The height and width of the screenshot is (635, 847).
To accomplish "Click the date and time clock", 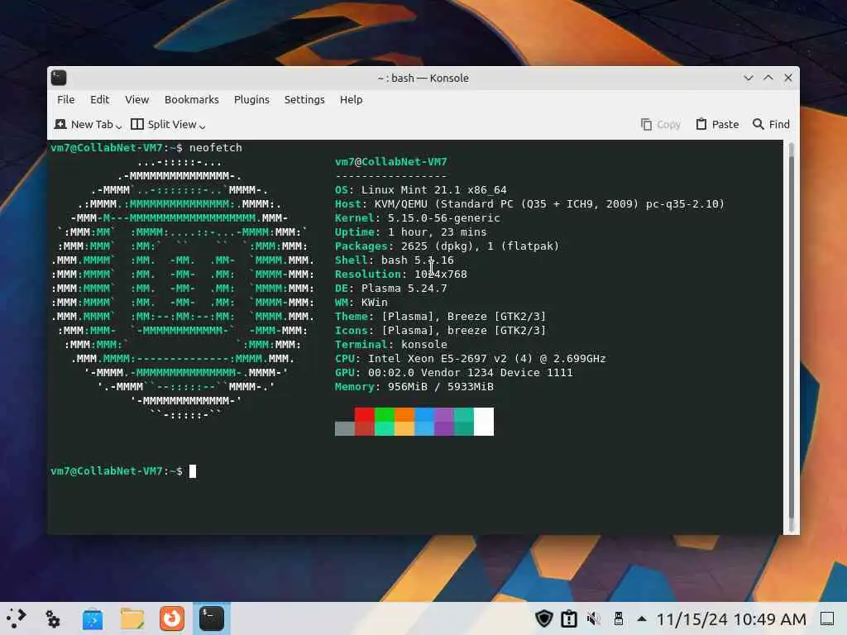I will point(731,618).
